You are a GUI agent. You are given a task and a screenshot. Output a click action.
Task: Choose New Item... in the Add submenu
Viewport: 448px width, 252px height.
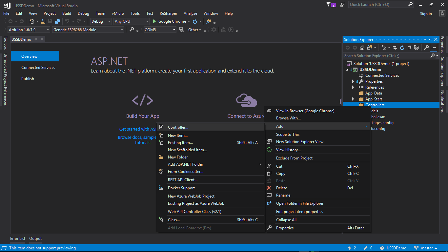coord(210,136)
